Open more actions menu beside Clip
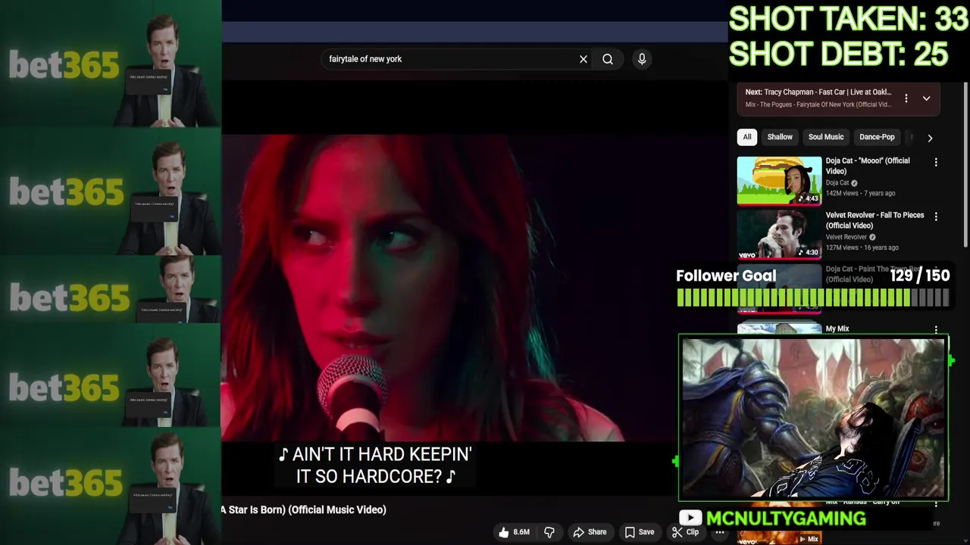Image resolution: width=970 pixels, height=545 pixels. [720, 532]
